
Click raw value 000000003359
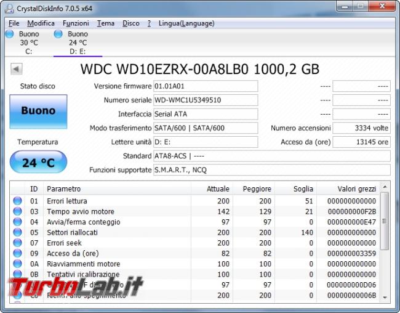(x=352, y=253)
